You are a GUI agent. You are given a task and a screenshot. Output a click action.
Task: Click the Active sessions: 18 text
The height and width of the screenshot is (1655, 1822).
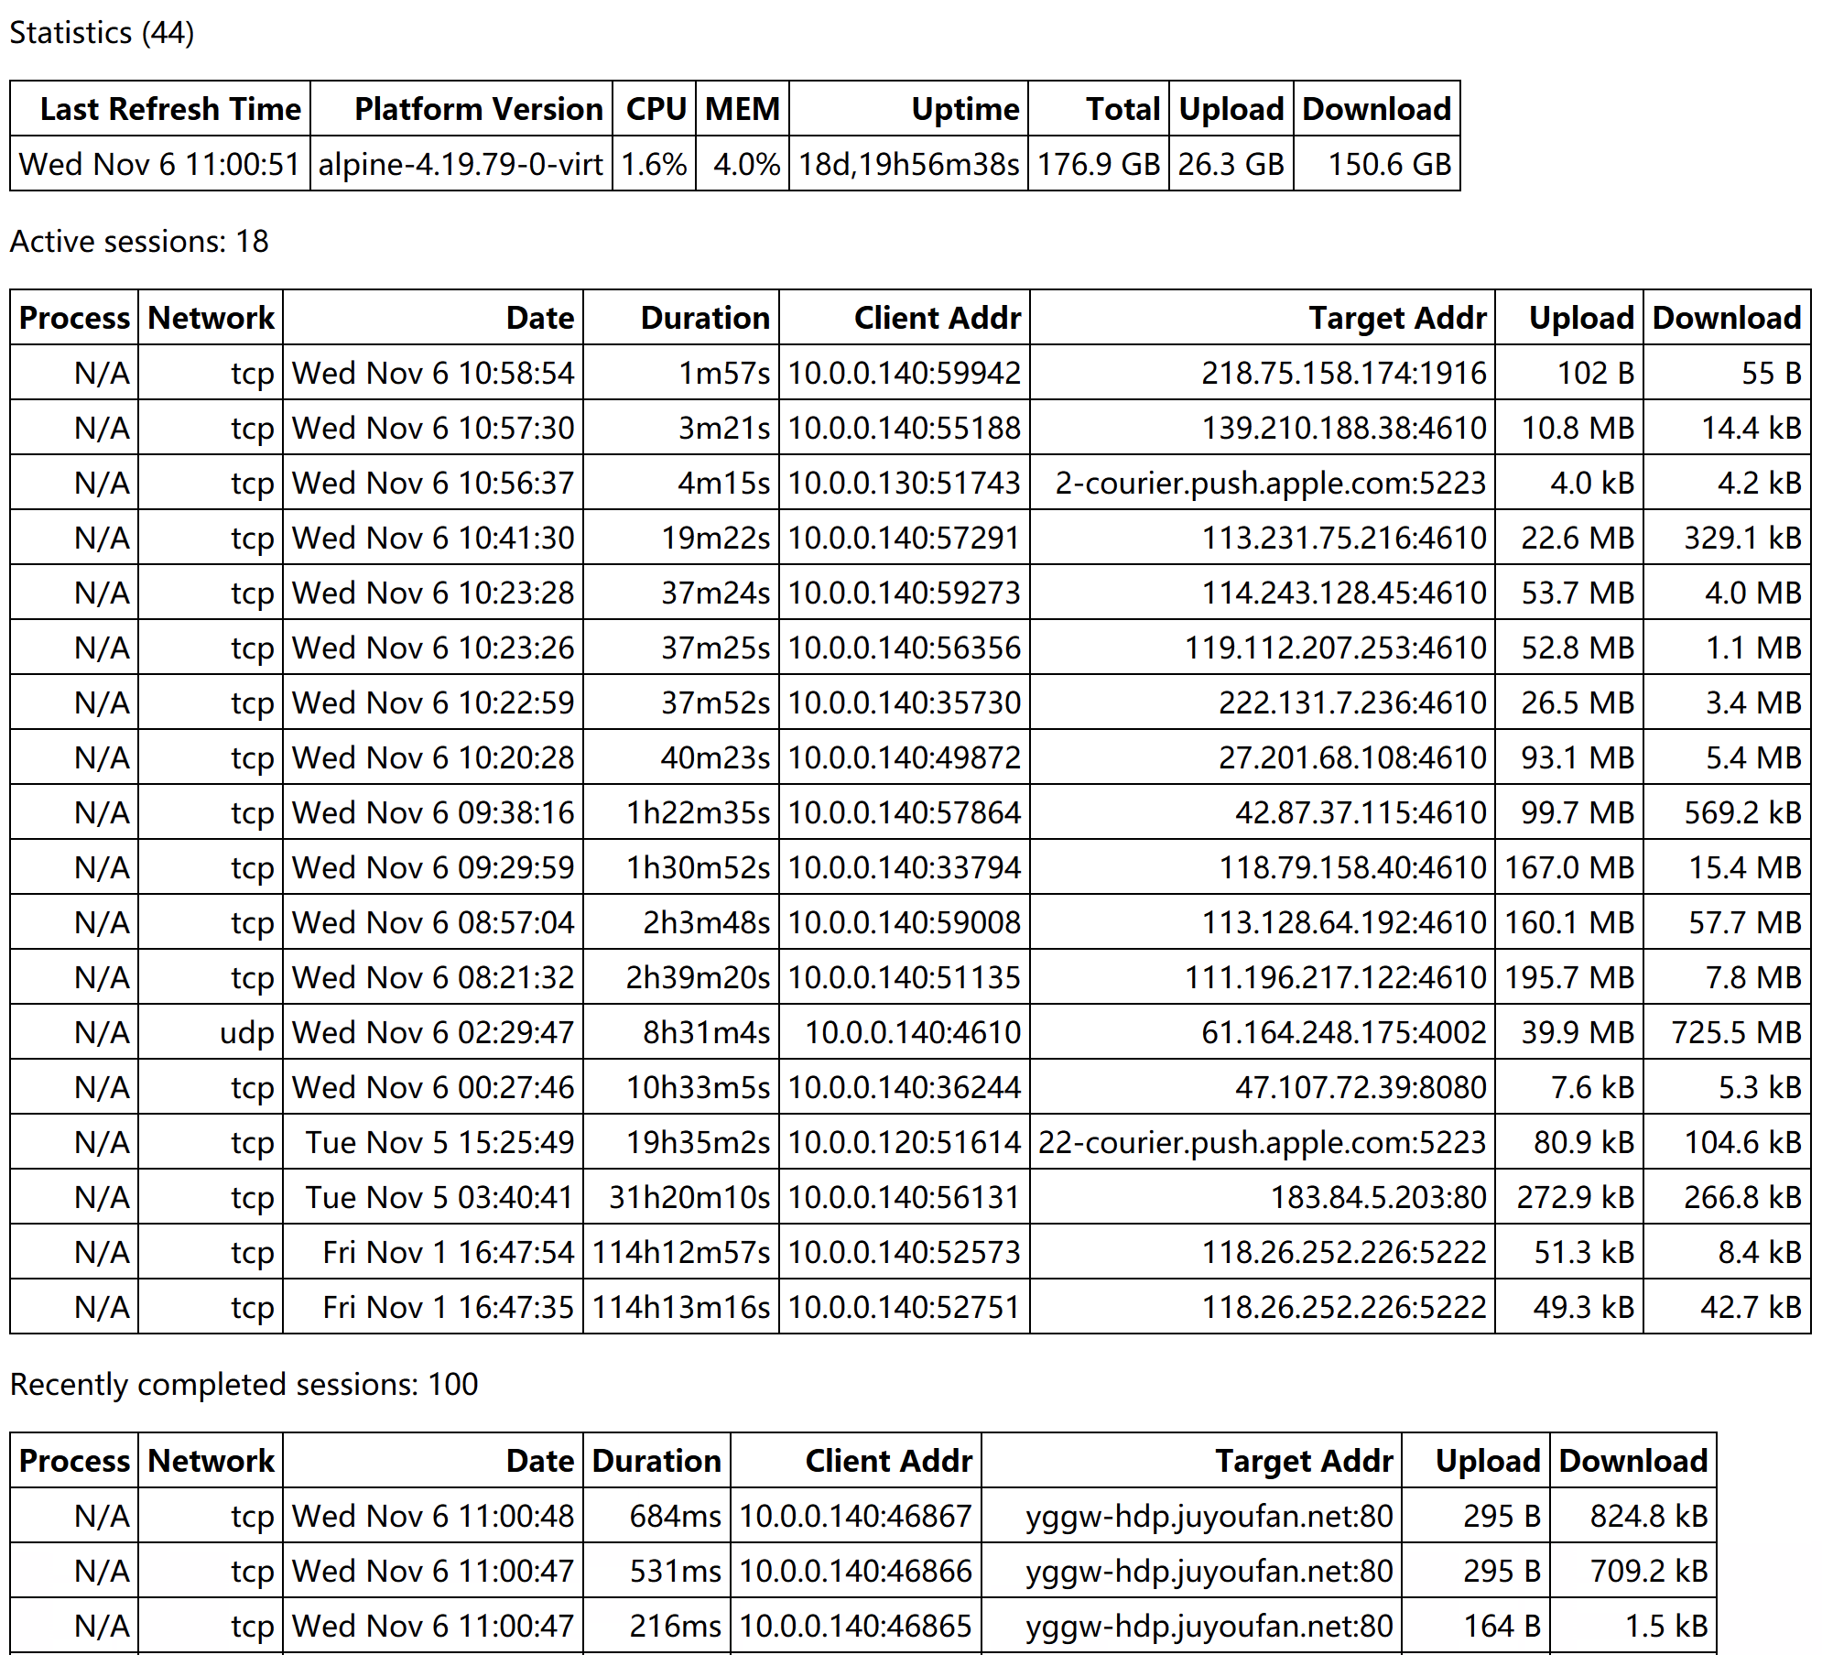[139, 241]
